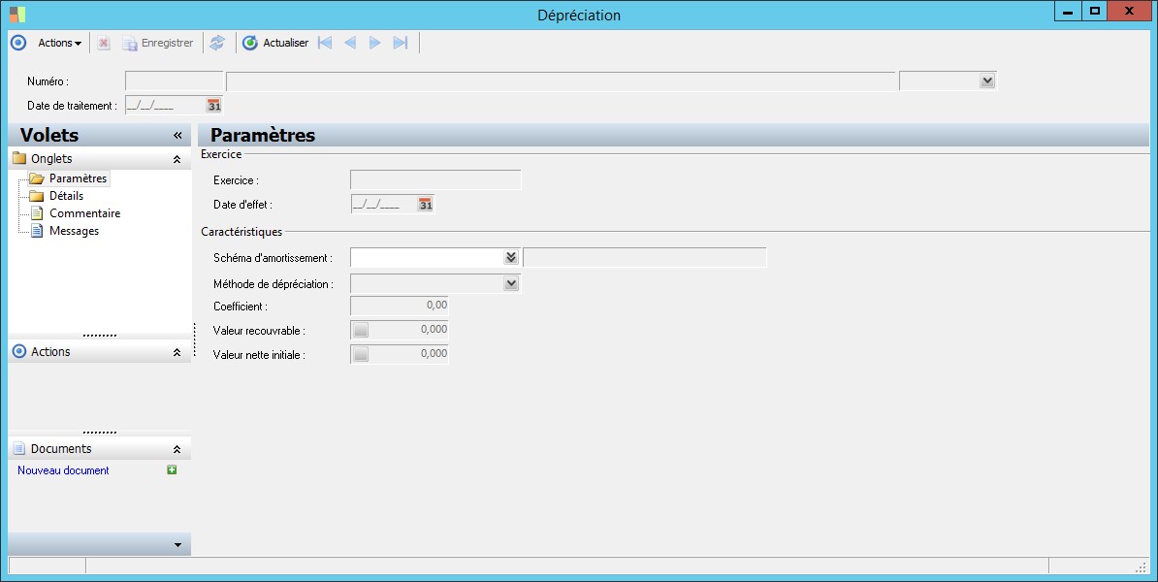Click the red delete icon in toolbar
The image size is (1158, 582).
tap(104, 43)
